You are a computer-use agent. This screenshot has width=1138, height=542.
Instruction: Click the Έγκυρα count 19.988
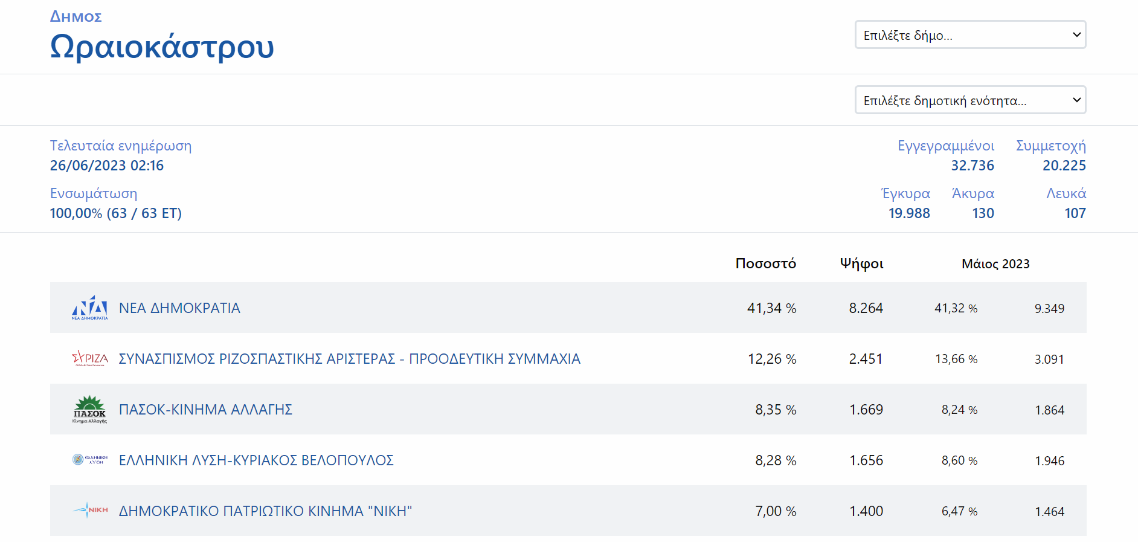click(x=908, y=213)
